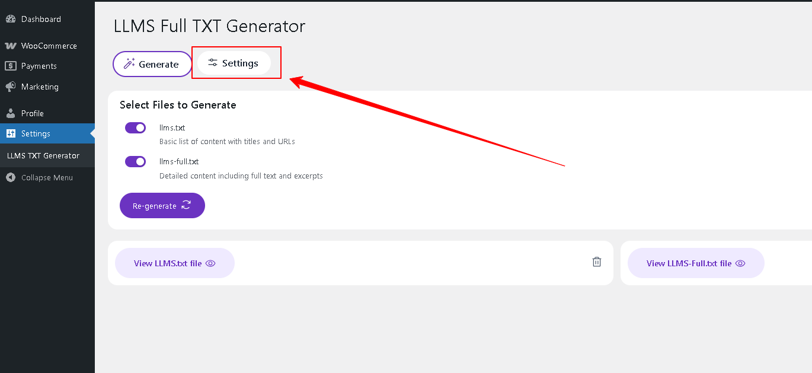This screenshot has height=373, width=812.
Task: Click the eye icon beside View LLMS.txt file
Action: point(210,263)
